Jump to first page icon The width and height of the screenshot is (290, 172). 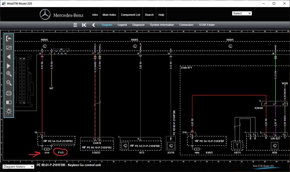(84, 25)
